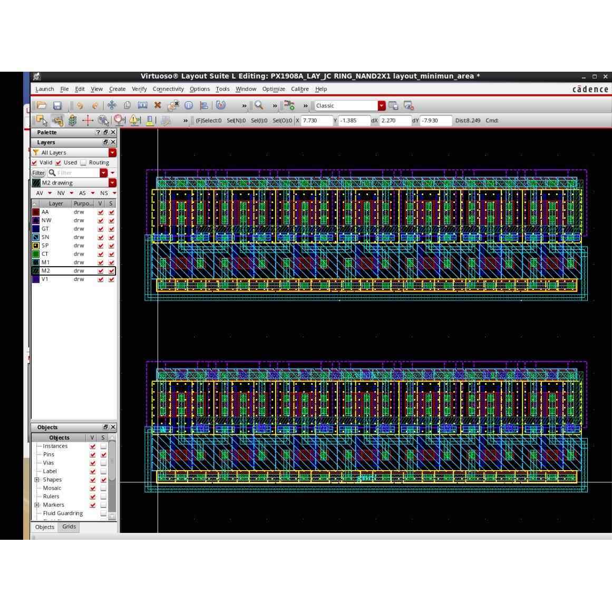Open the NS dropdown arrow
Viewport: 612px width, 612px height.
pos(114,193)
